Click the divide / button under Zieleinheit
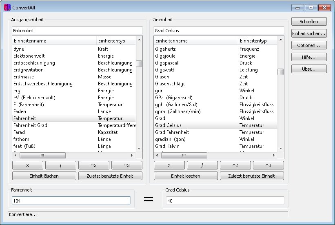Image resolution: width=335 pixels, height=225 pixels. click(x=202, y=165)
